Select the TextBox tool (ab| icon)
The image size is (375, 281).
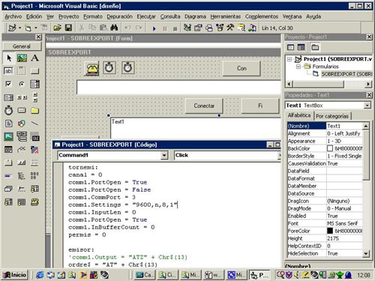point(9,71)
